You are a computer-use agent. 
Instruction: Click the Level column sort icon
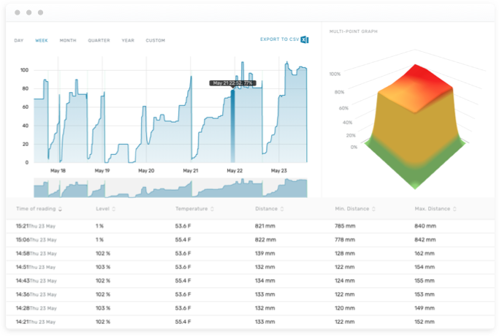(x=114, y=209)
